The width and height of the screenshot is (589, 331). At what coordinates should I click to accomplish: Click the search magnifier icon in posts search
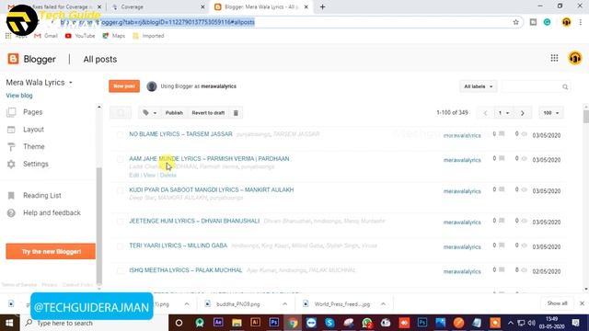[565, 86]
